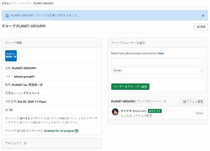Click the members count badge 1
Viewport: 210px width, 151px height.
[165, 101]
